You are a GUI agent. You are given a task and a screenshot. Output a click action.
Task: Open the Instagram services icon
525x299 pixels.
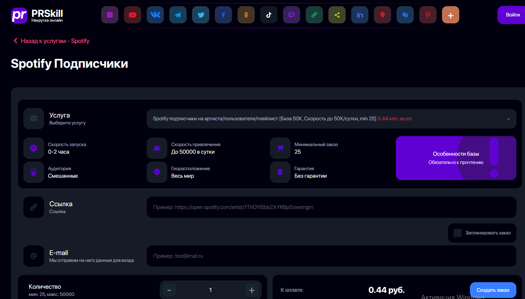point(110,15)
